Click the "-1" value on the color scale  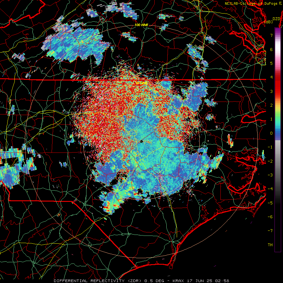[270, 147]
